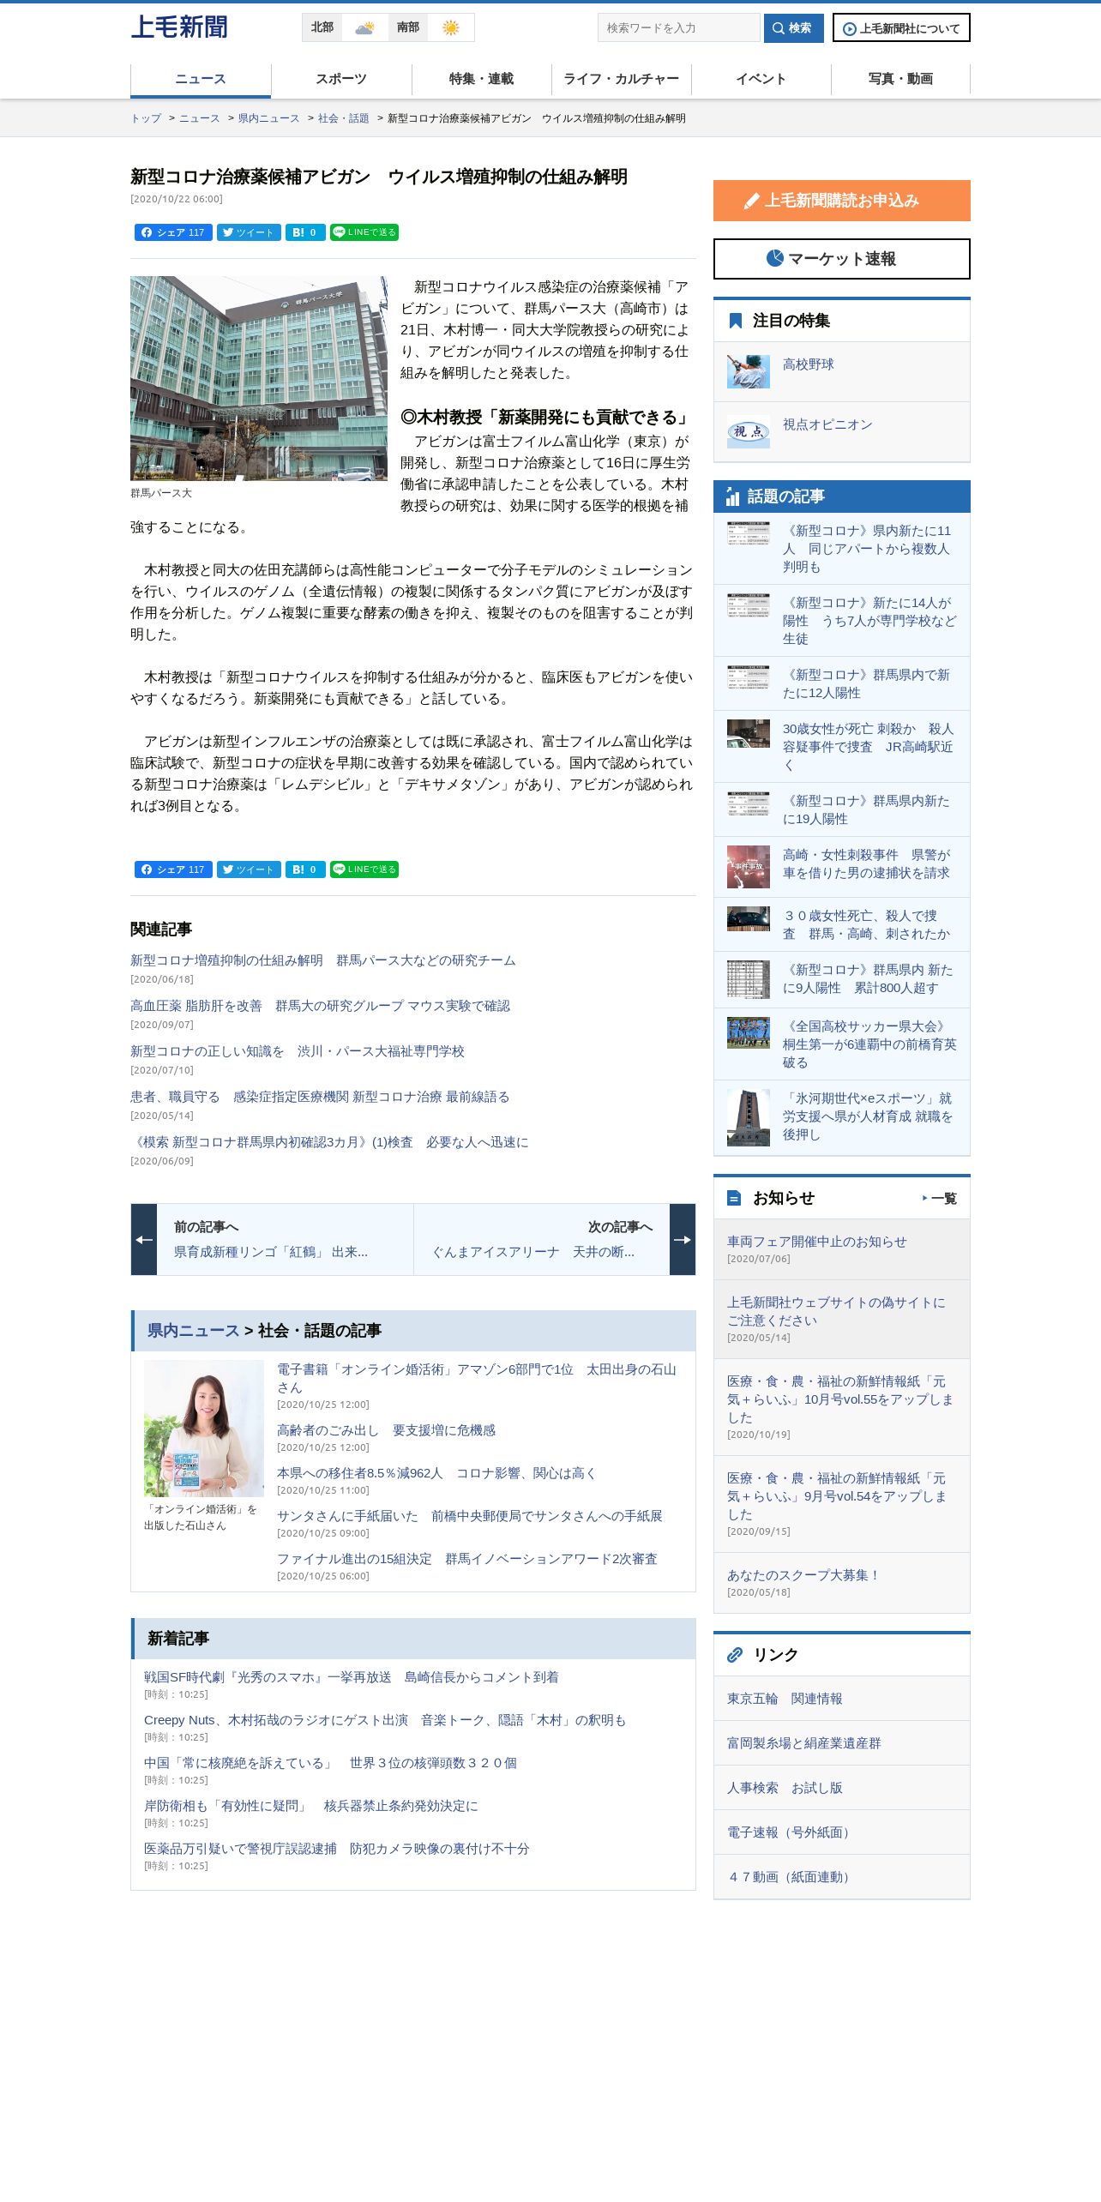Image resolution: width=1101 pixels, height=2202 pixels.
Task: Go to 県内ニュース breadcrumb link
Action: coord(268,118)
